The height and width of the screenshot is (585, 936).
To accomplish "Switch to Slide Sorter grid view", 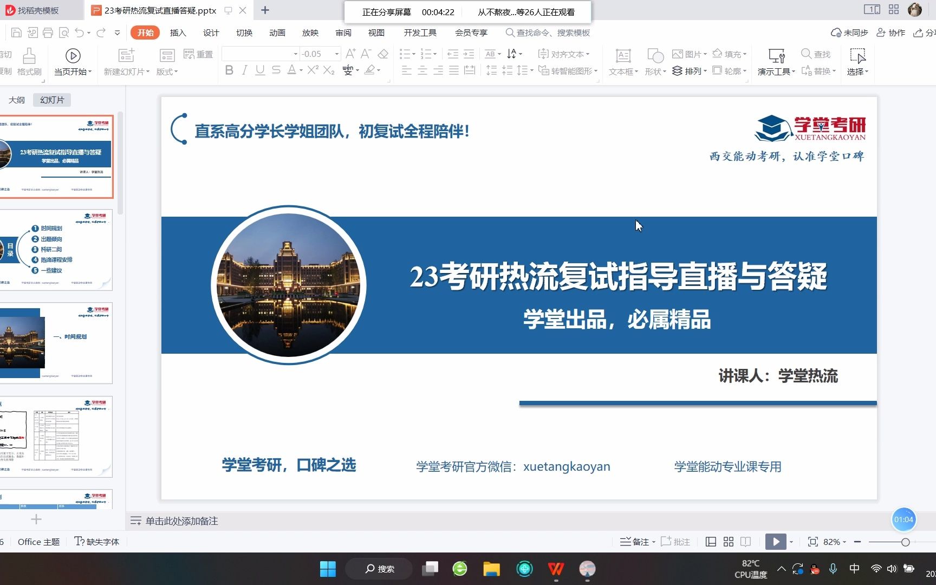I will pos(729,542).
